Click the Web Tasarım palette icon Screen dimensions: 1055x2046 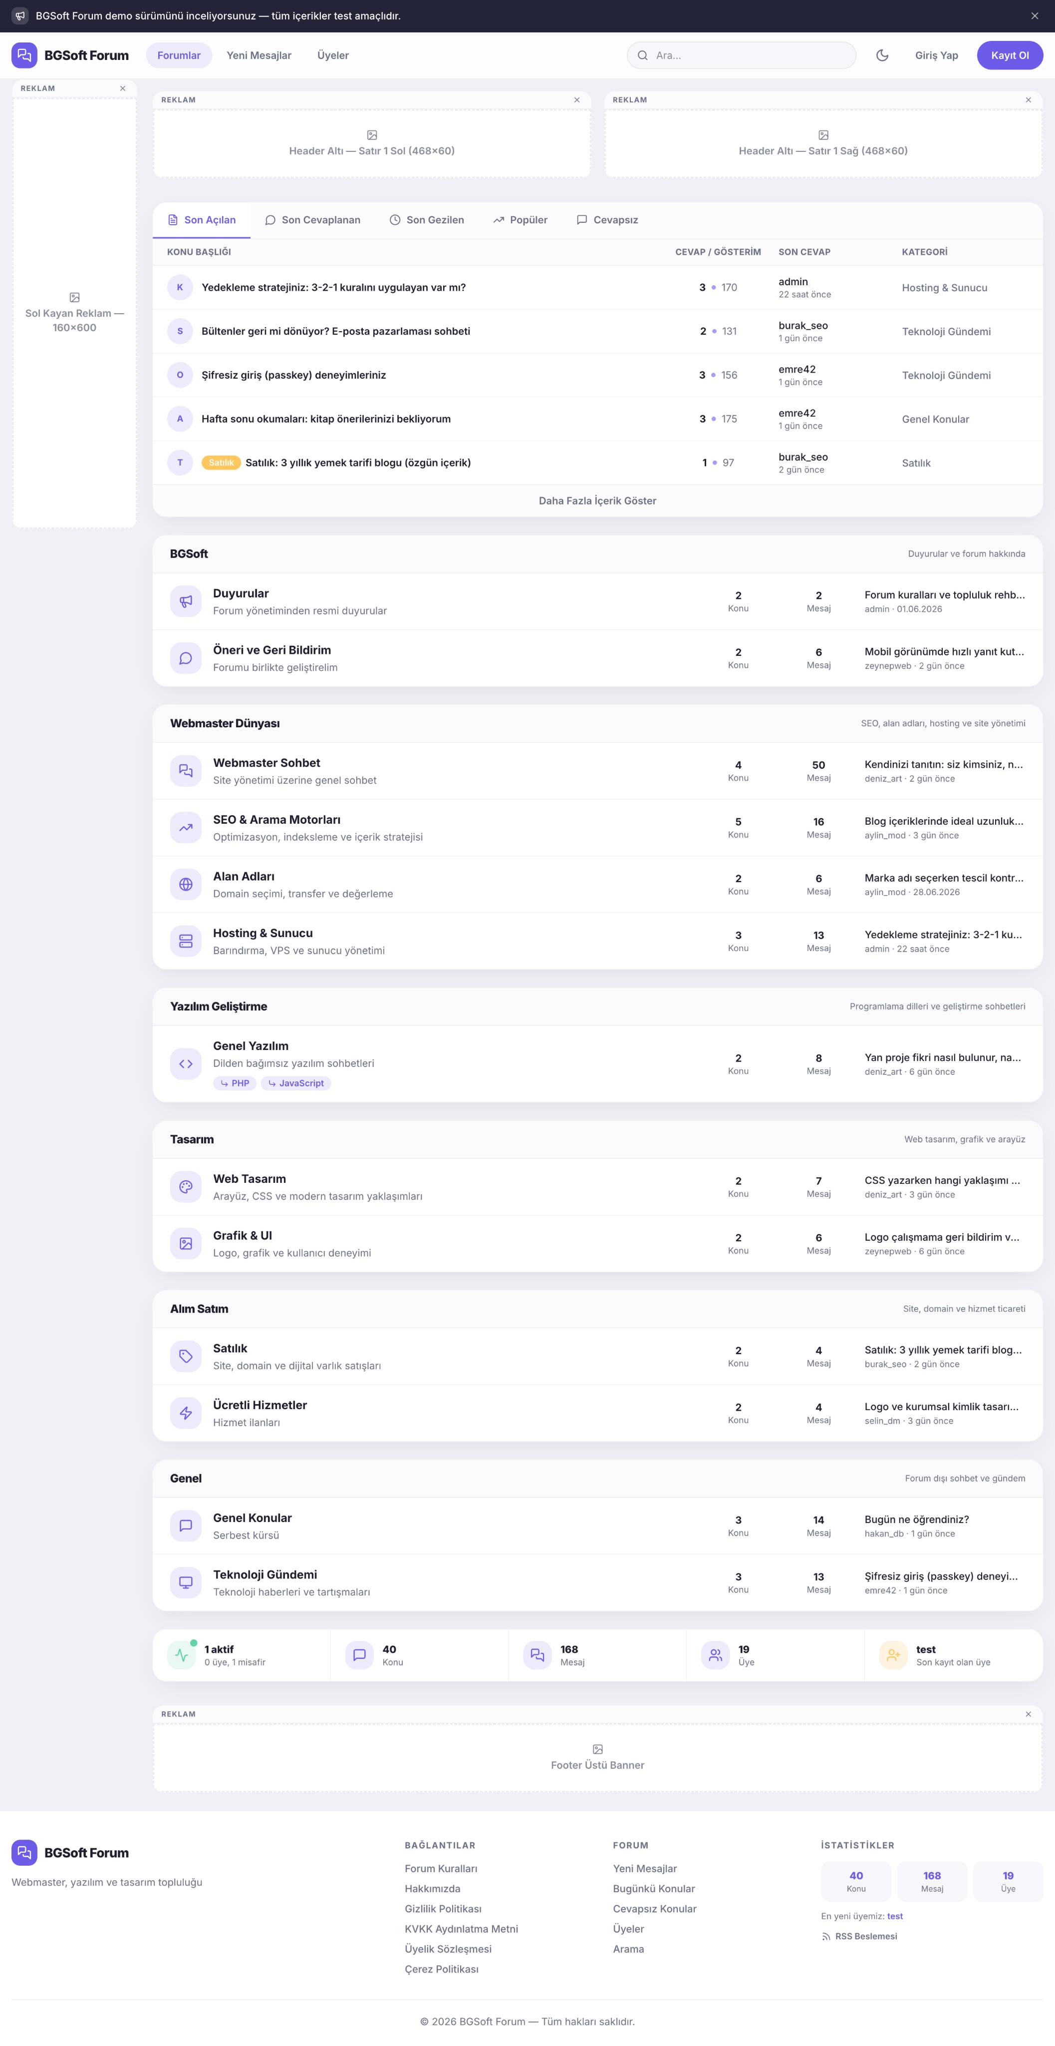(186, 1187)
